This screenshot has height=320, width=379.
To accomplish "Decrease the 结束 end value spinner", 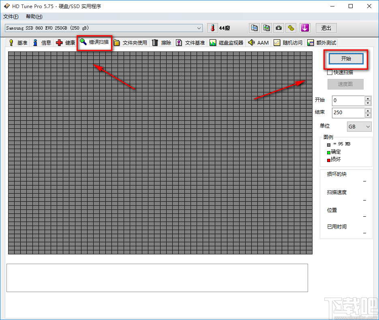I will tap(368, 115).
